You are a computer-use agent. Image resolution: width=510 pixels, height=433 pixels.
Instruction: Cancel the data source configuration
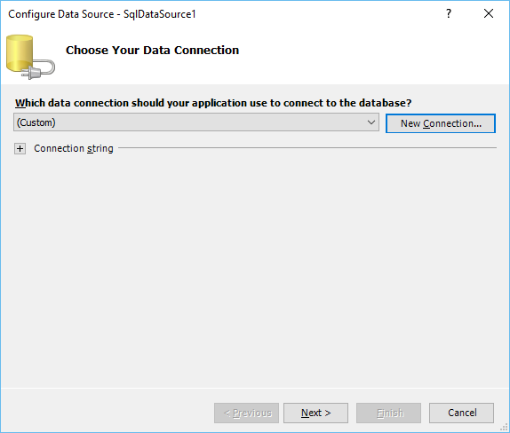[x=461, y=413]
